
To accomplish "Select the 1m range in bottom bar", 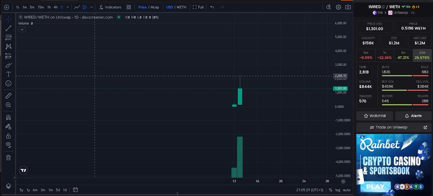I will (51, 190).
